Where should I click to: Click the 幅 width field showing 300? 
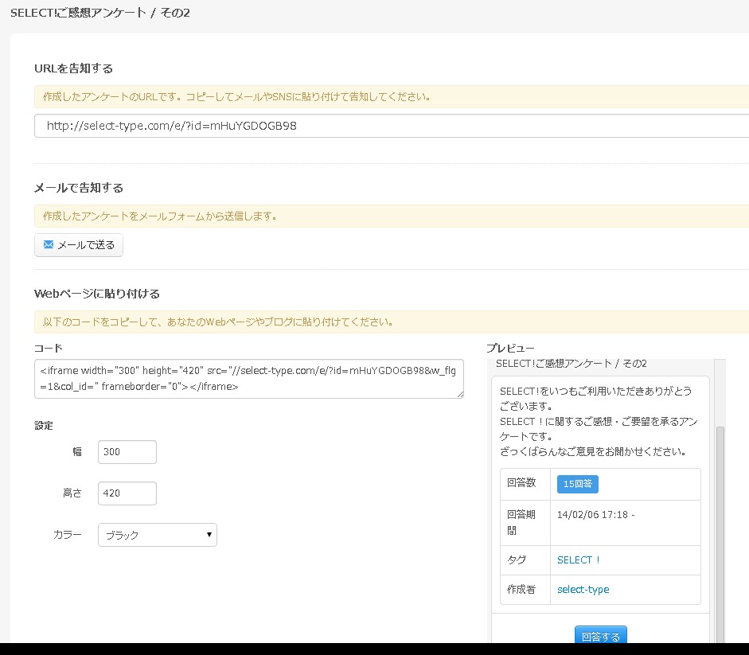127,452
